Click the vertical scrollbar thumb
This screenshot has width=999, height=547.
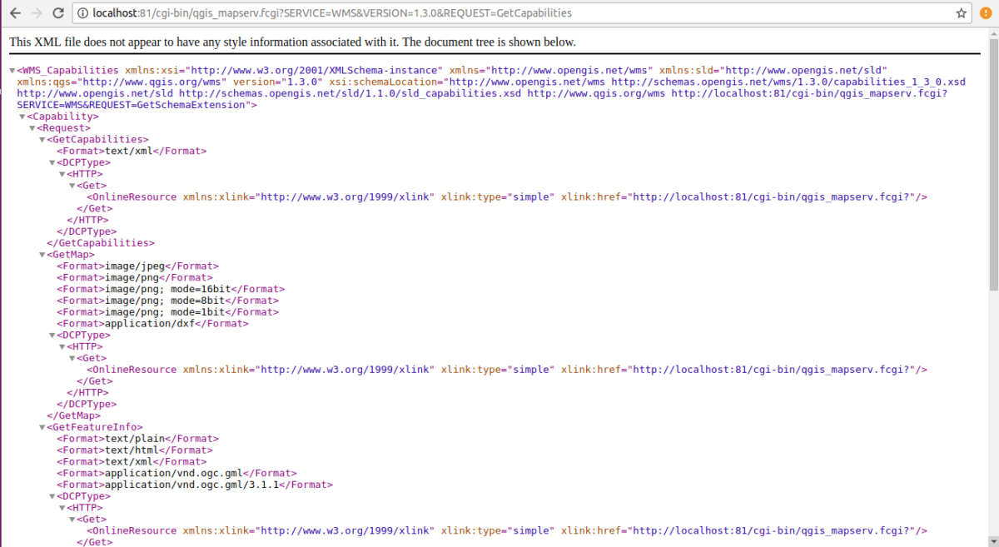click(x=992, y=167)
